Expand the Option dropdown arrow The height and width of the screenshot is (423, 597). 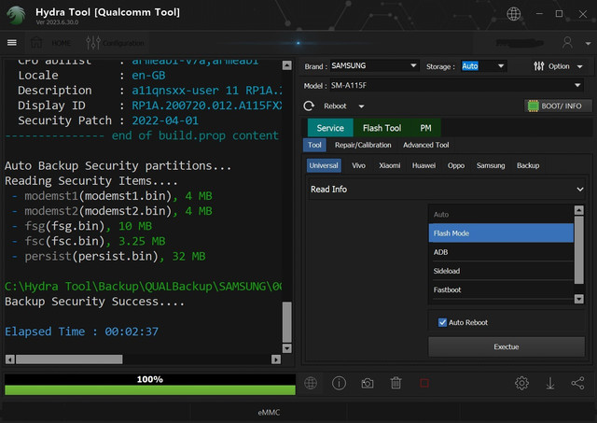(x=580, y=66)
